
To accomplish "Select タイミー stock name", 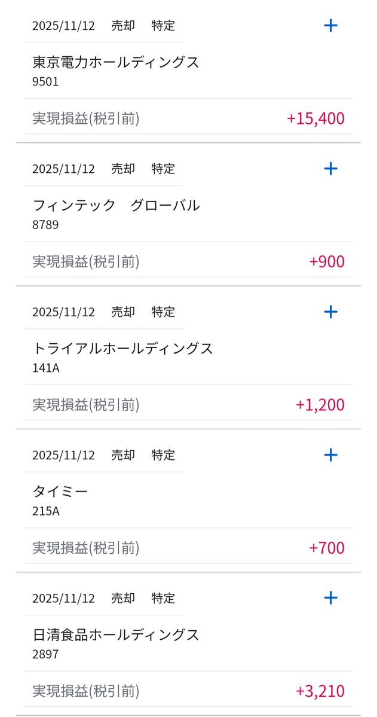I will tap(60, 492).
